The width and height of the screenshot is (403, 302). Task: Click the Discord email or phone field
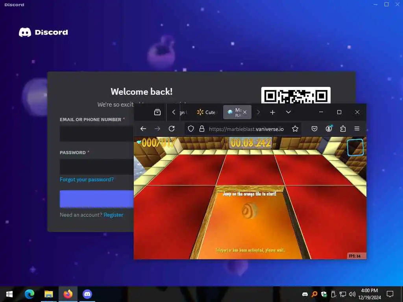click(x=97, y=134)
